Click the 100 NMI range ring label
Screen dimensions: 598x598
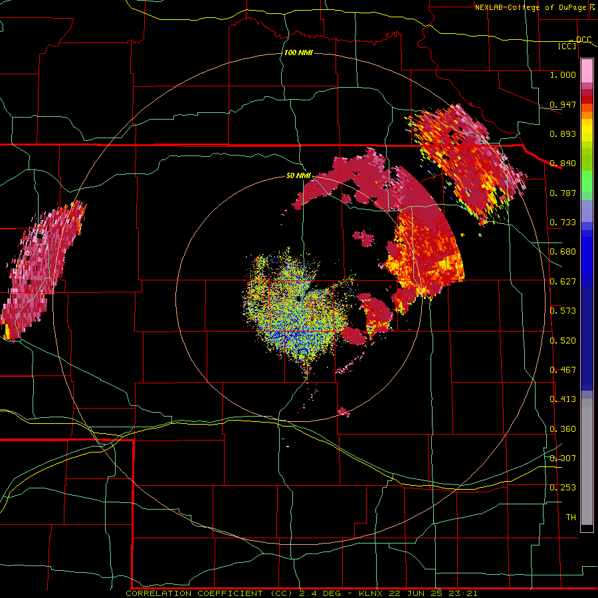pos(298,52)
